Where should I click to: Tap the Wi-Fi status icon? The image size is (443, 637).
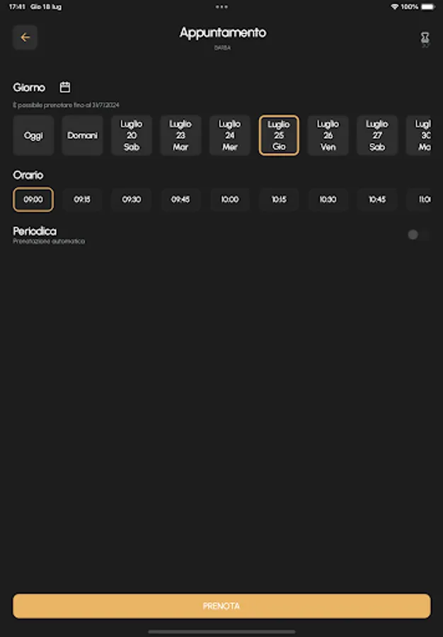(394, 6)
